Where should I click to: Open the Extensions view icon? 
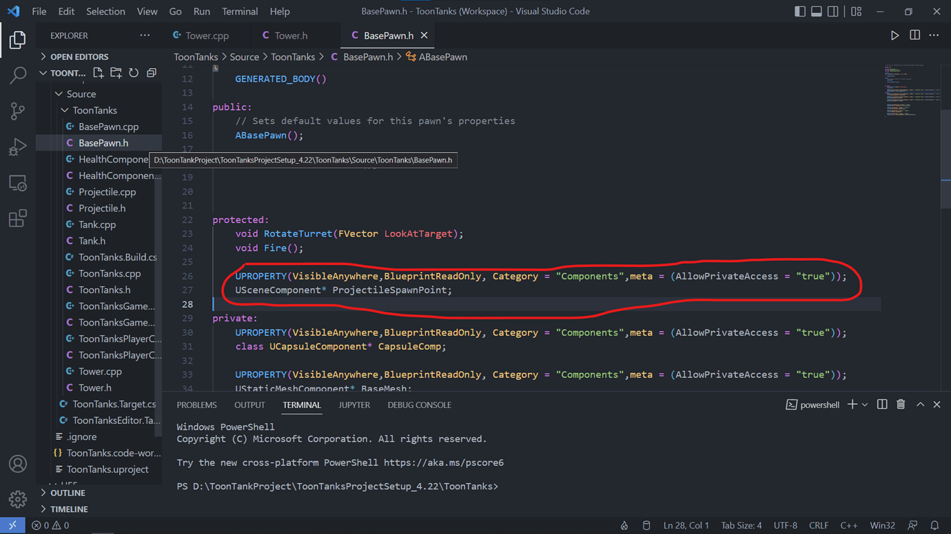18,218
